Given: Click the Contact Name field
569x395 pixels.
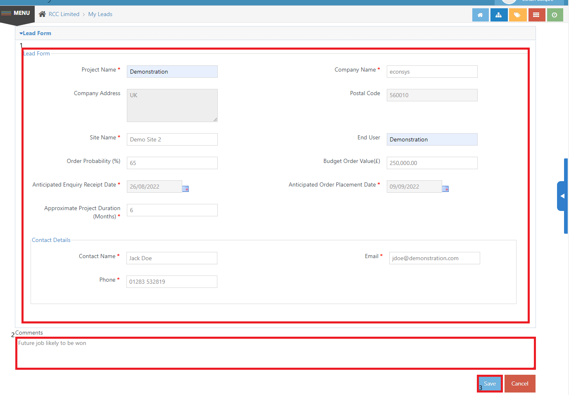Looking at the screenshot, I should click(x=171, y=258).
